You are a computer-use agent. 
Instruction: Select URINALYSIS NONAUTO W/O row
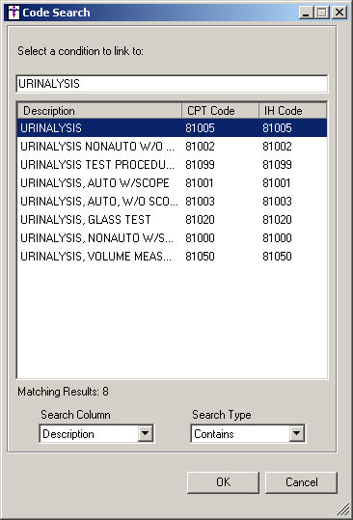pos(172,147)
